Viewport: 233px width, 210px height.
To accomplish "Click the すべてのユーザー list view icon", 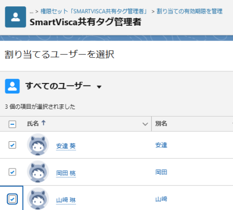I will coord(13,86).
